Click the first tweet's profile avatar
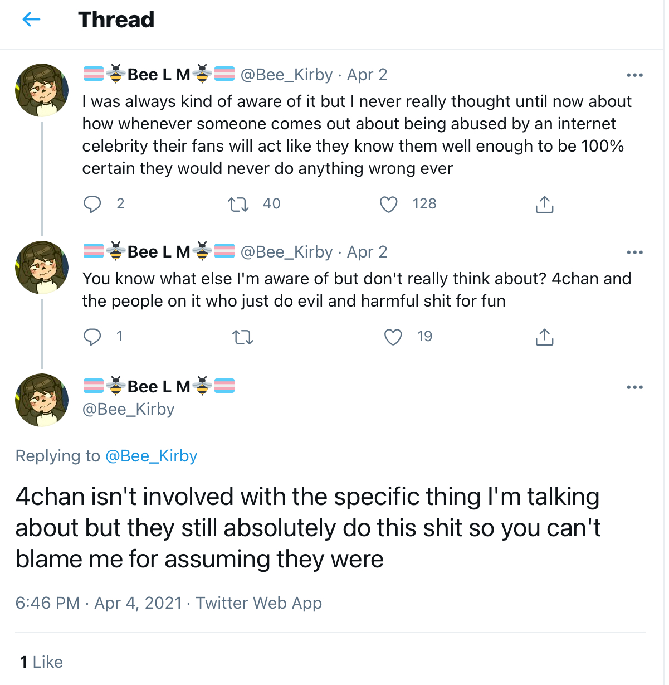Image resolution: width=669 pixels, height=685 pixels. pos(42,90)
